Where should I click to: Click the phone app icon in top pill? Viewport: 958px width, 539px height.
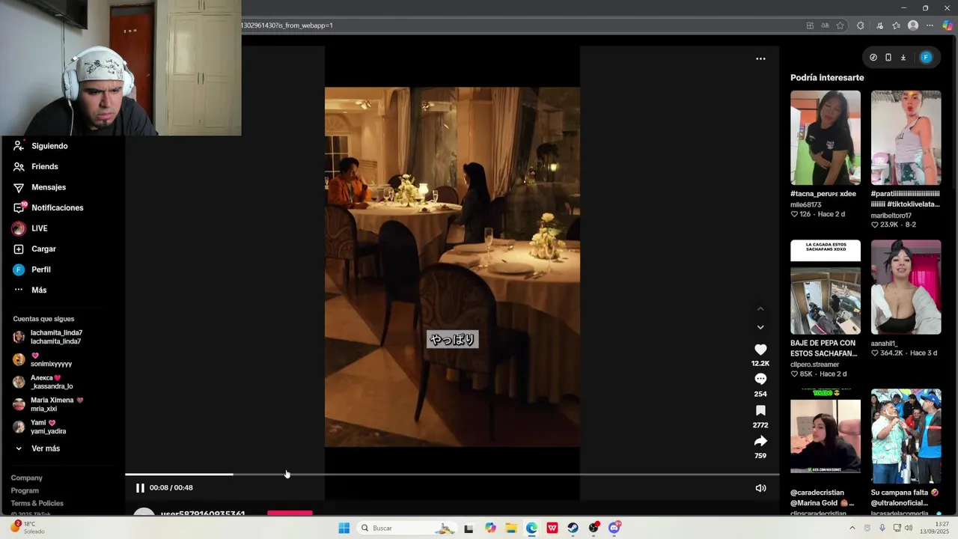tap(888, 58)
